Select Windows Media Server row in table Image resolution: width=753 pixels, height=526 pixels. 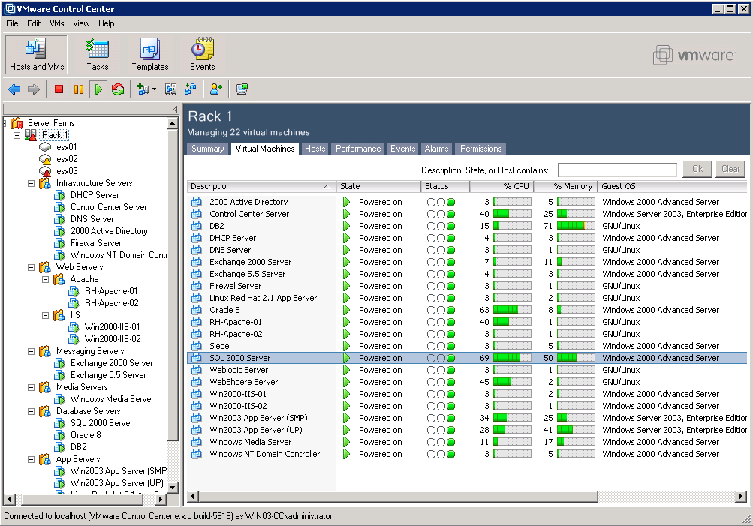click(467, 442)
